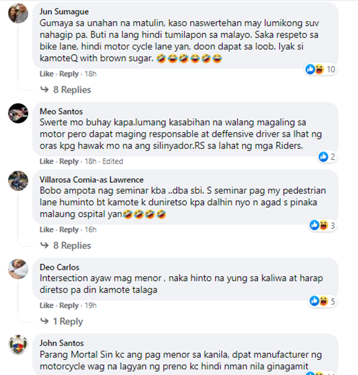This screenshot has height=375, width=358.
Task: Open Edited history on Meo Santos's comment
Action: [113, 161]
